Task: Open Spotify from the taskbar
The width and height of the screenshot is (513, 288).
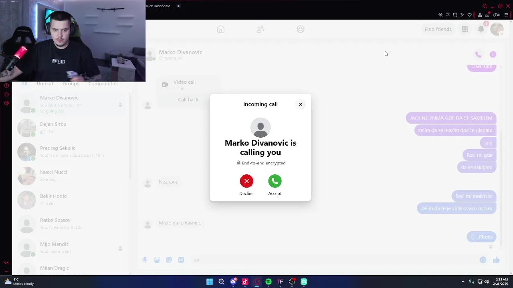Action: pyautogui.click(x=269, y=282)
